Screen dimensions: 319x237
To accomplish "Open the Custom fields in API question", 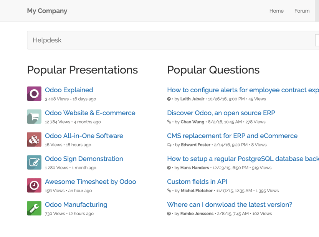I will 197,181.
